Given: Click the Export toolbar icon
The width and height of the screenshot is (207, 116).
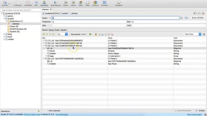Looking at the screenshot, I should [x=66, y=4].
